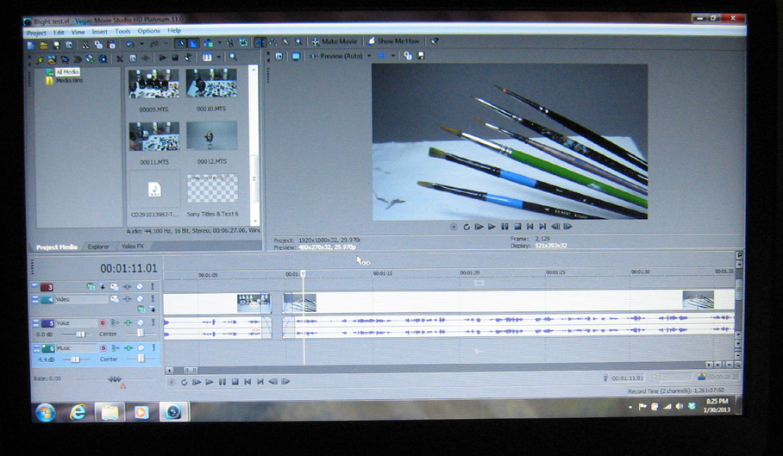The image size is (783, 456).
Task: Switch to the Explorer tab
Action: [x=98, y=247]
